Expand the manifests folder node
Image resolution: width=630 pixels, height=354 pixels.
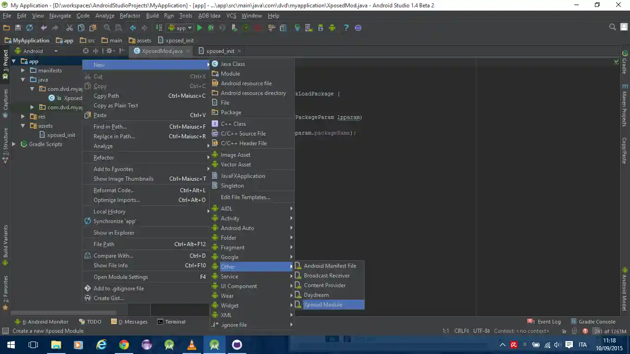(x=23, y=71)
